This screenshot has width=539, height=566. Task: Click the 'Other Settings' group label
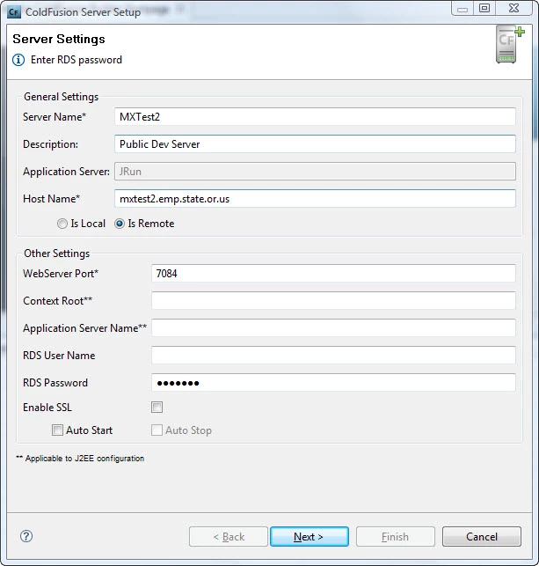56,254
